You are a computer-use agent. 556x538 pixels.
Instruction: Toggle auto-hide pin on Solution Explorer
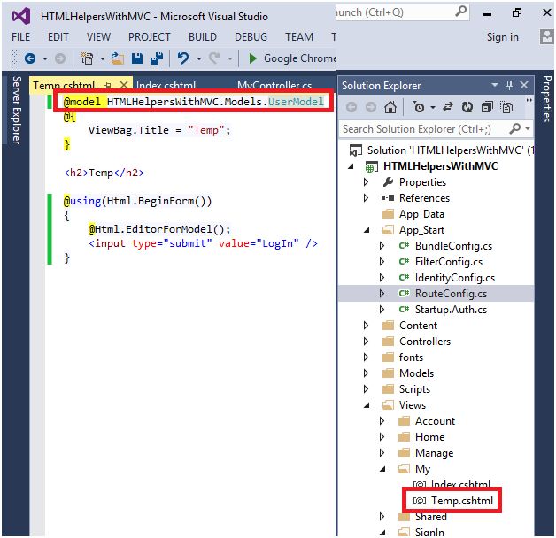coord(510,85)
